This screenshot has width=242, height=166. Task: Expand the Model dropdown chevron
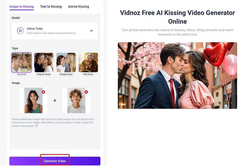(x=91, y=31)
